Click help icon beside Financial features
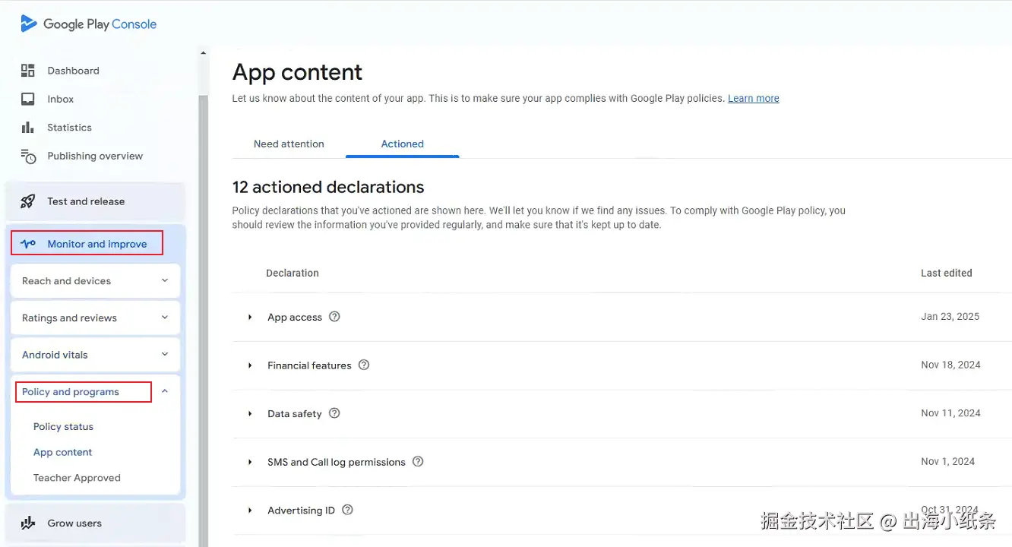1012x547 pixels. tap(364, 365)
